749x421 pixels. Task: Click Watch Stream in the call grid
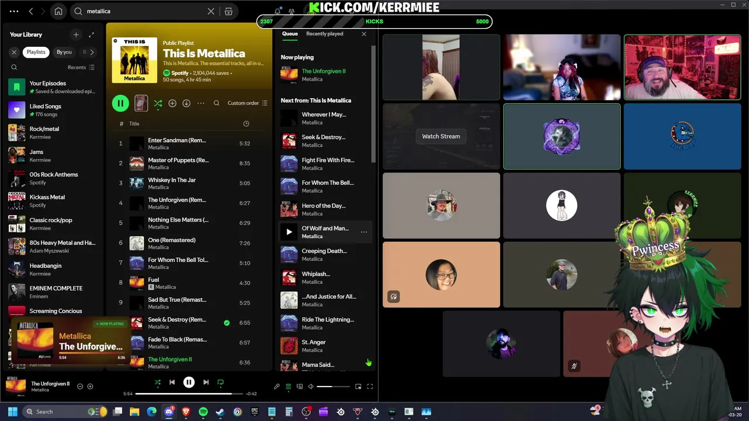click(441, 136)
